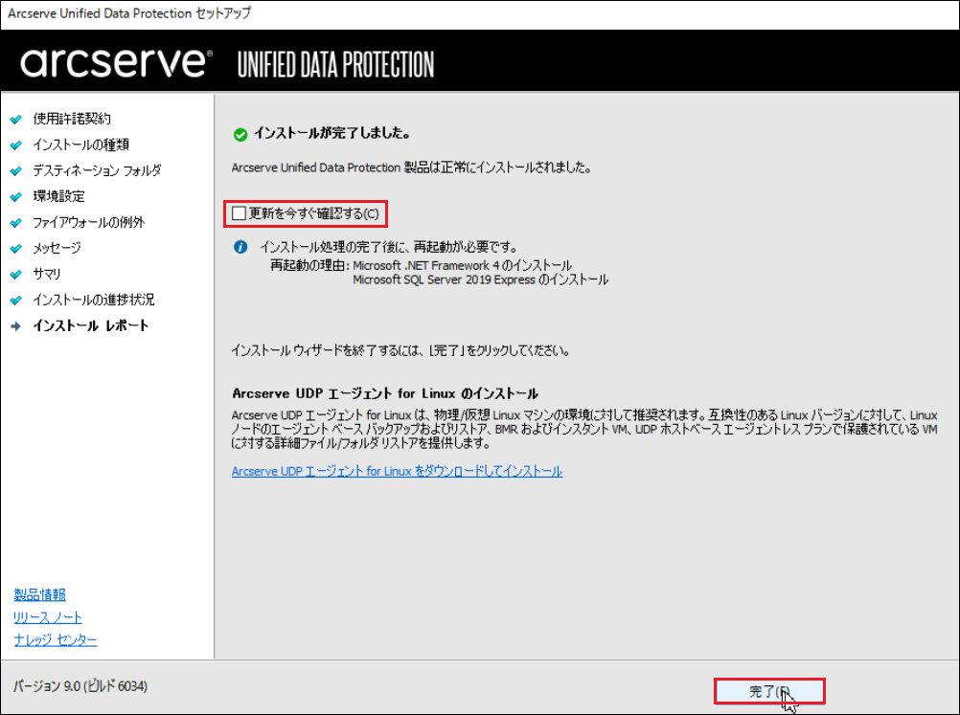
Task: Select the デスティネーション フォルダ step
Action: pyautogui.click(x=97, y=170)
